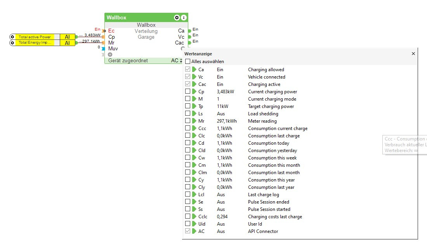Click green arrow icon for Tp row
427x243 pixels.
(x=194, y=106)
